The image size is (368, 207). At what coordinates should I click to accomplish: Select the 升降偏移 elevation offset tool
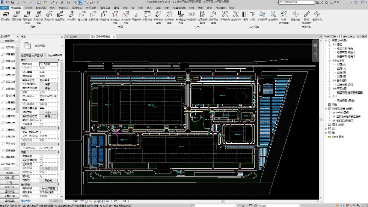(225, 16)
